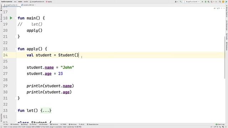Screen dimensions: 228x128
Task: Click the Build project hammer icon
Action: 181,1
